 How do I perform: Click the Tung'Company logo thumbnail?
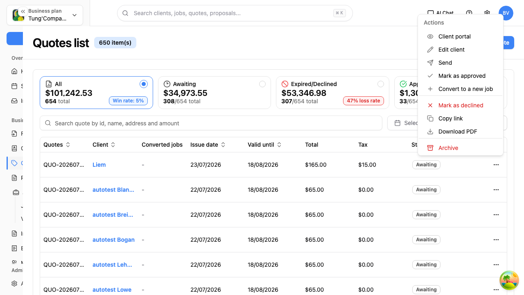pos(18,16)
